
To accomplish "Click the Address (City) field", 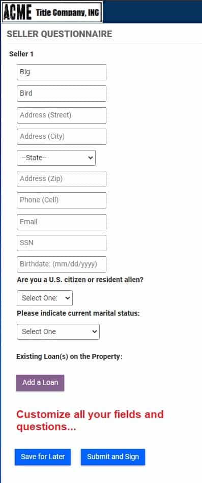I will (x=62, y=136).
